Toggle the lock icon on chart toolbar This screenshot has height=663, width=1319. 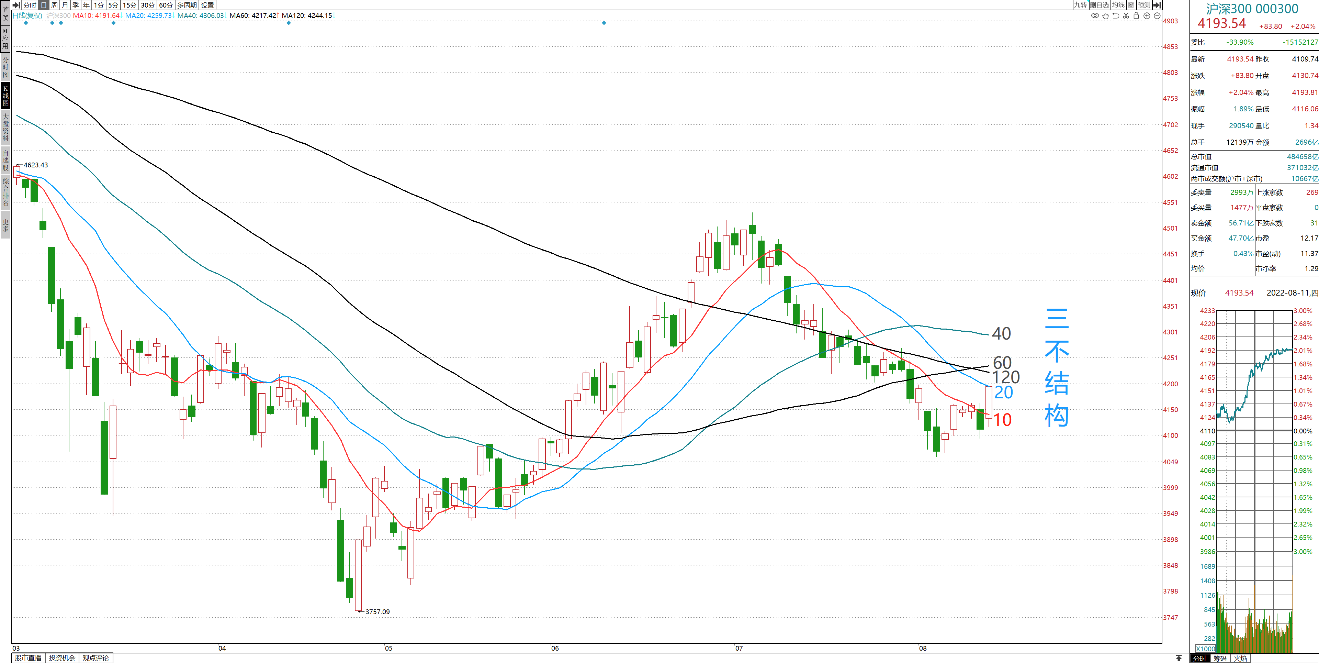click(x=1136, y=15)
